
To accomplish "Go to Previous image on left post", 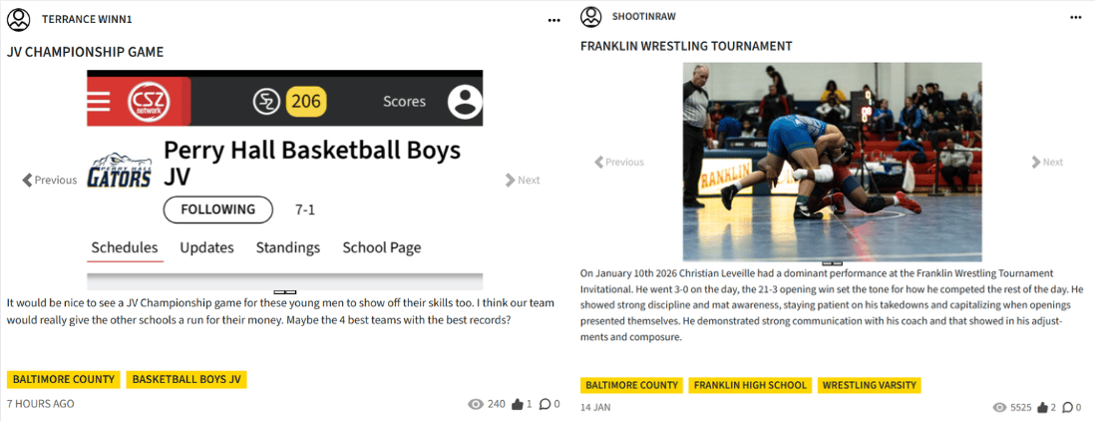I will 50,181.
